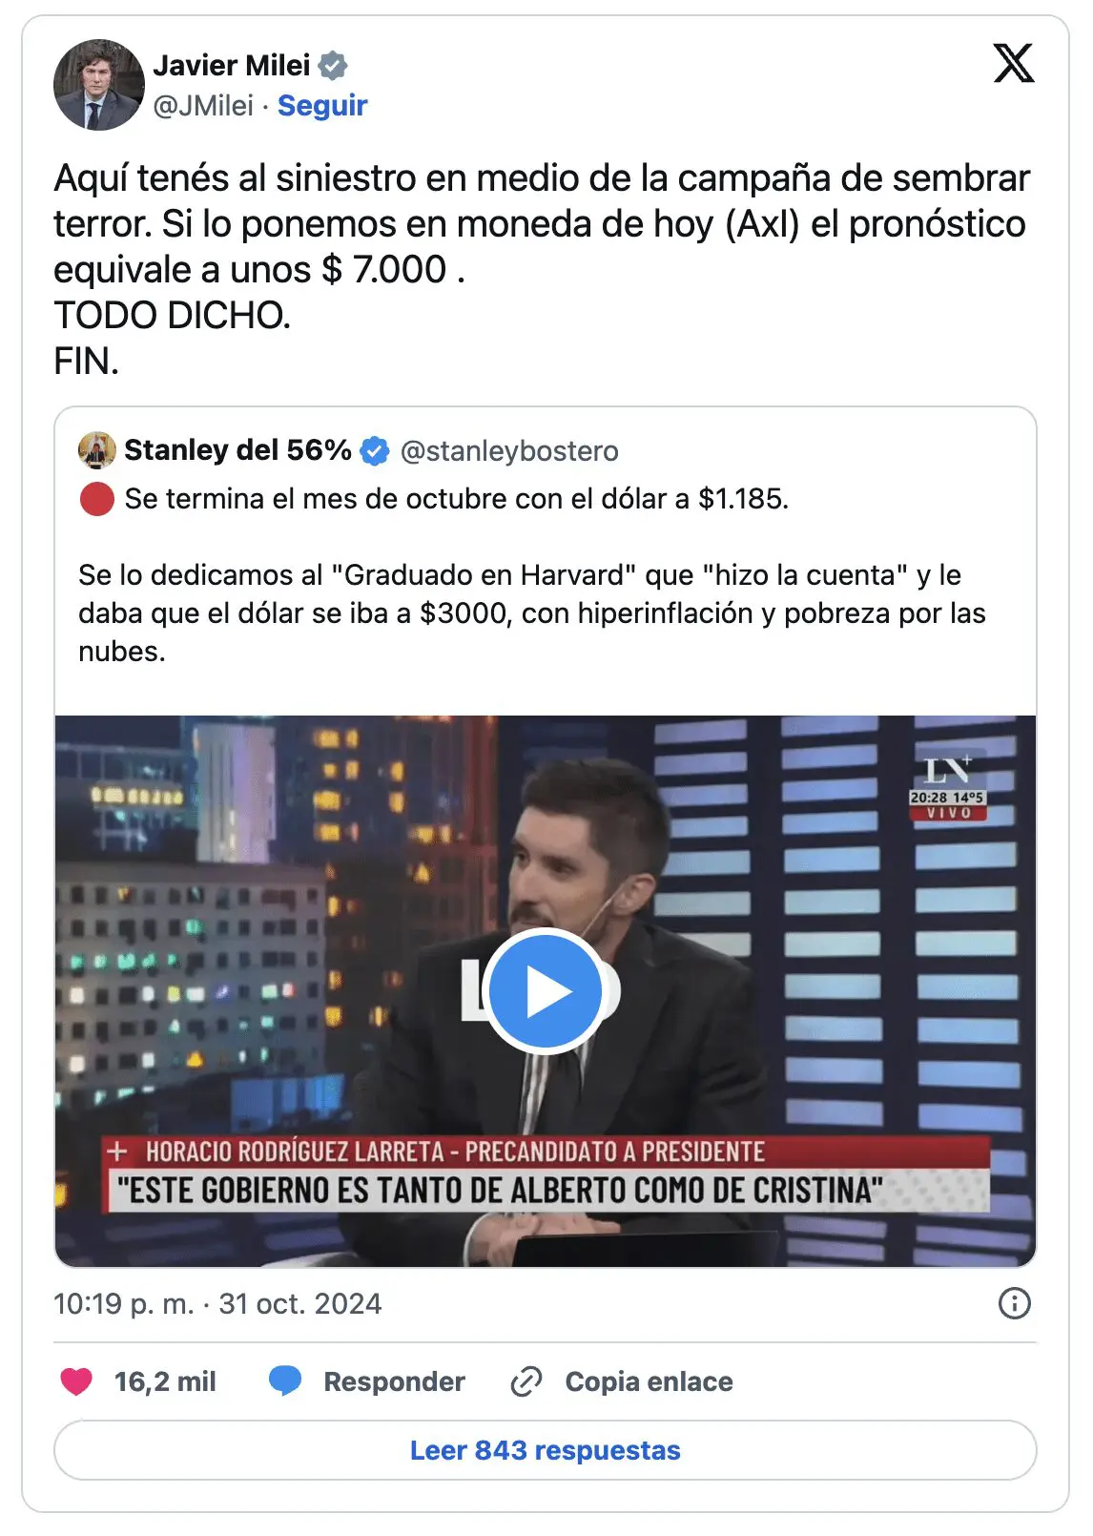
Task: Open the tweet timestamp 31 oct. 2024
Action: (217, 1303)
